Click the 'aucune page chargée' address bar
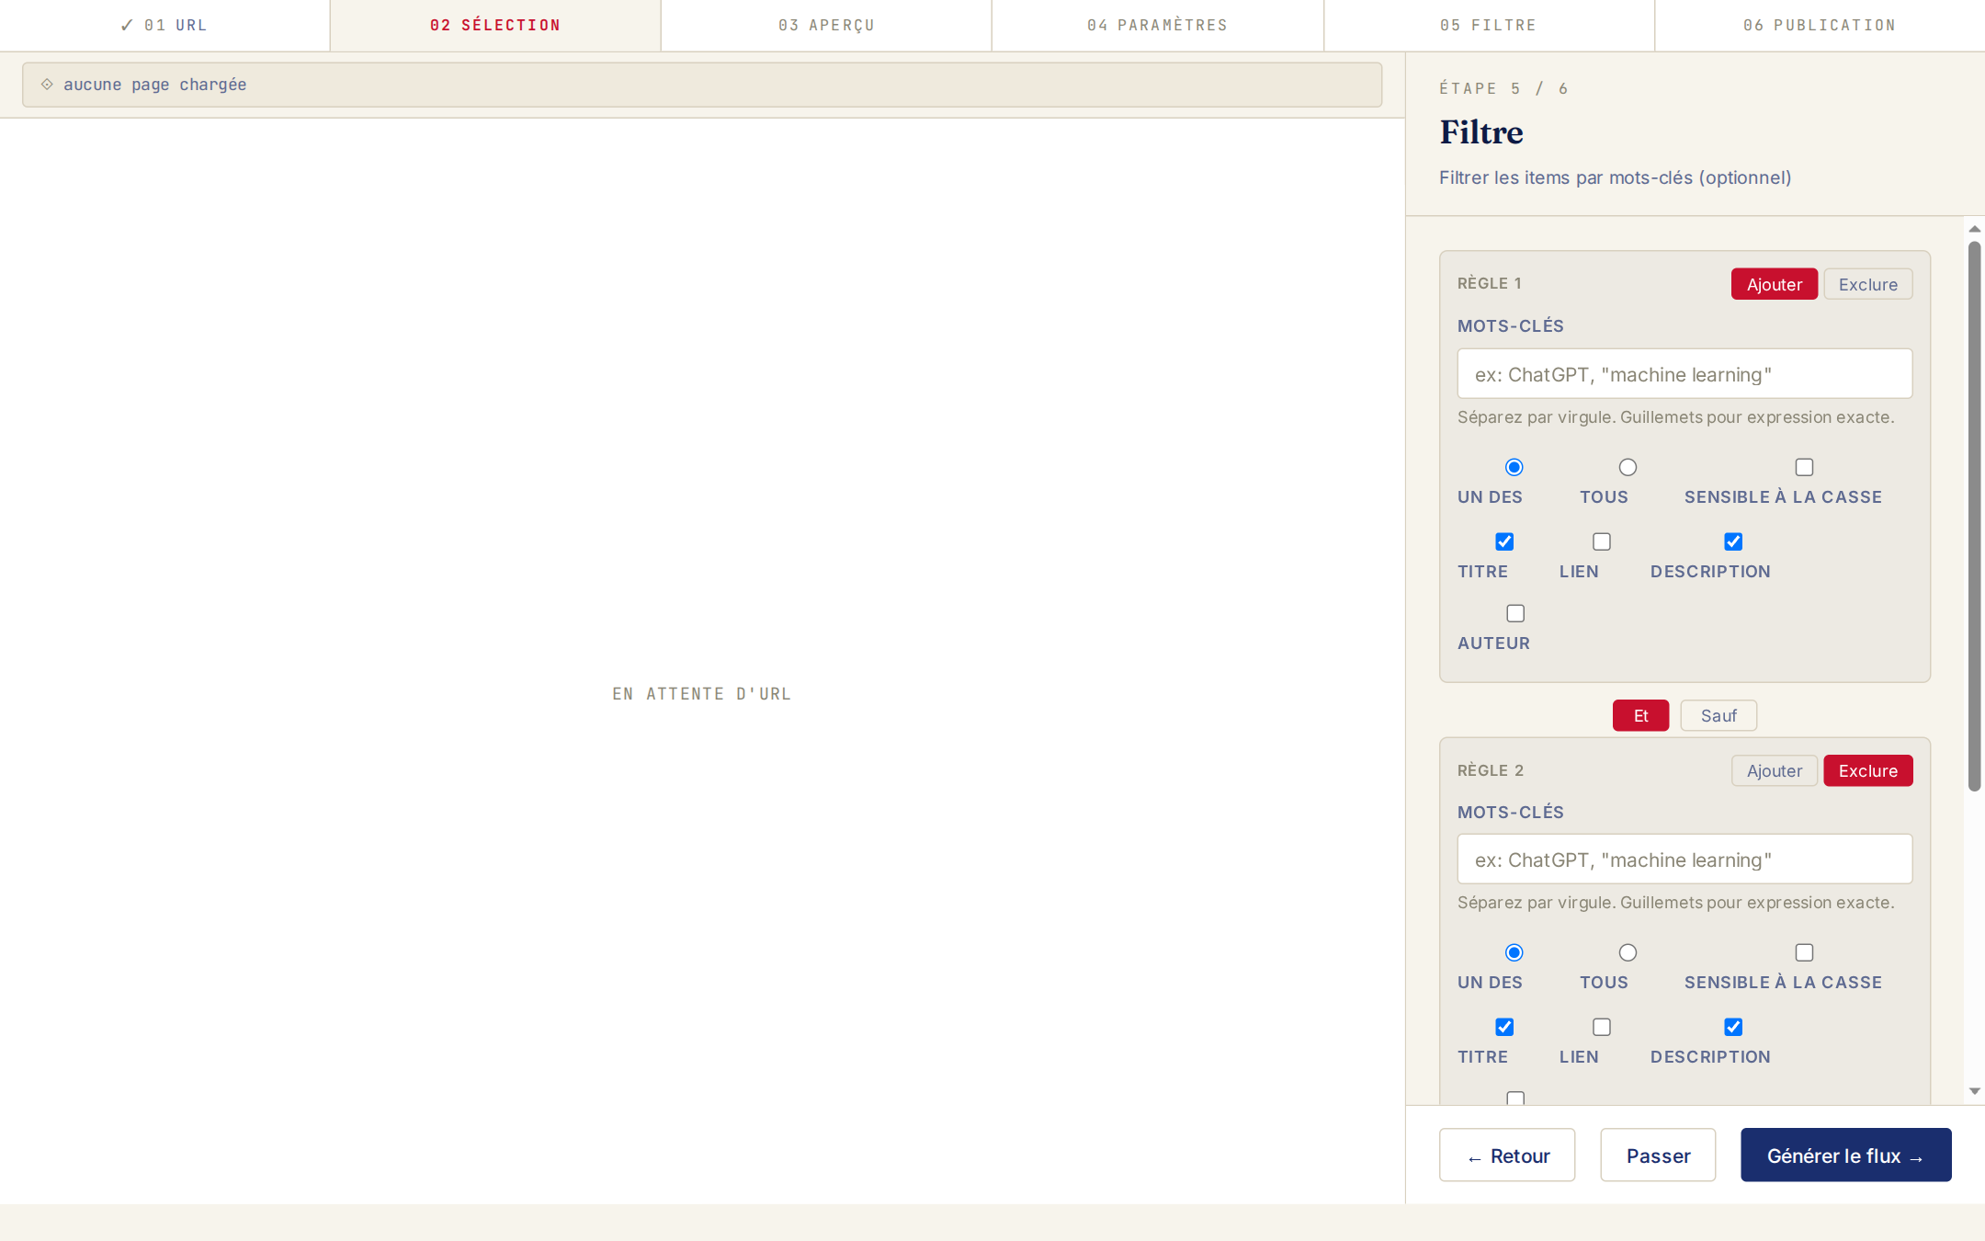 (x=702, y=85)
